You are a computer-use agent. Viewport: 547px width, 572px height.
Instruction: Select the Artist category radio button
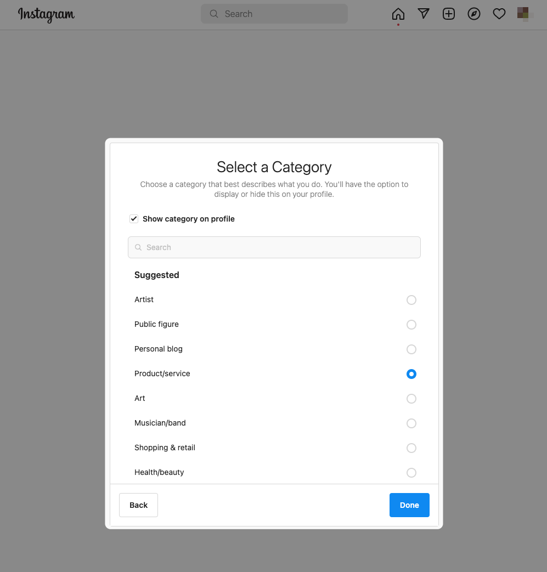[x=411, y=300]
